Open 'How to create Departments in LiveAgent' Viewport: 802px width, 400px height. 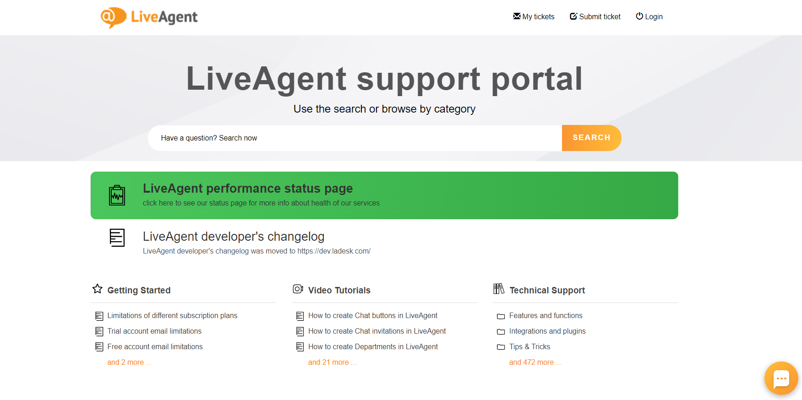click(x=373, y=346)
